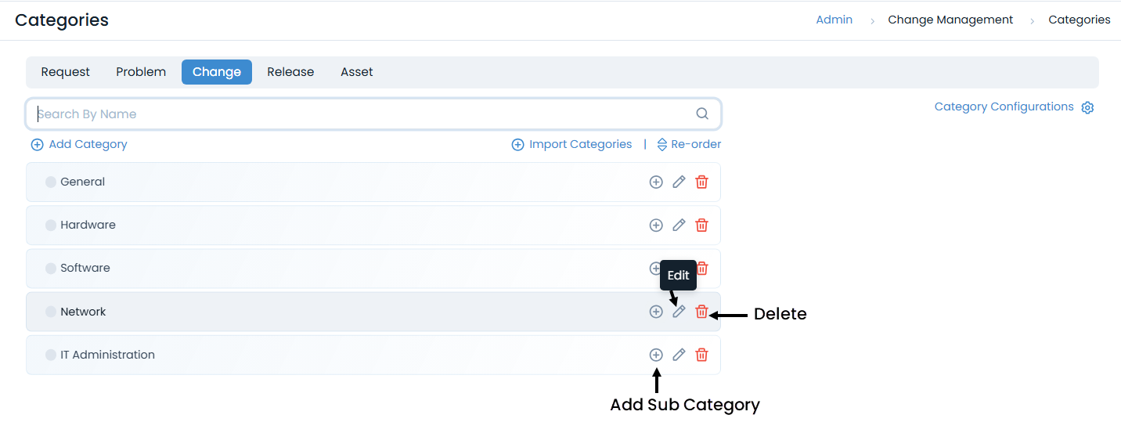
Task: Edit the General category
Action: pos(679,182)
